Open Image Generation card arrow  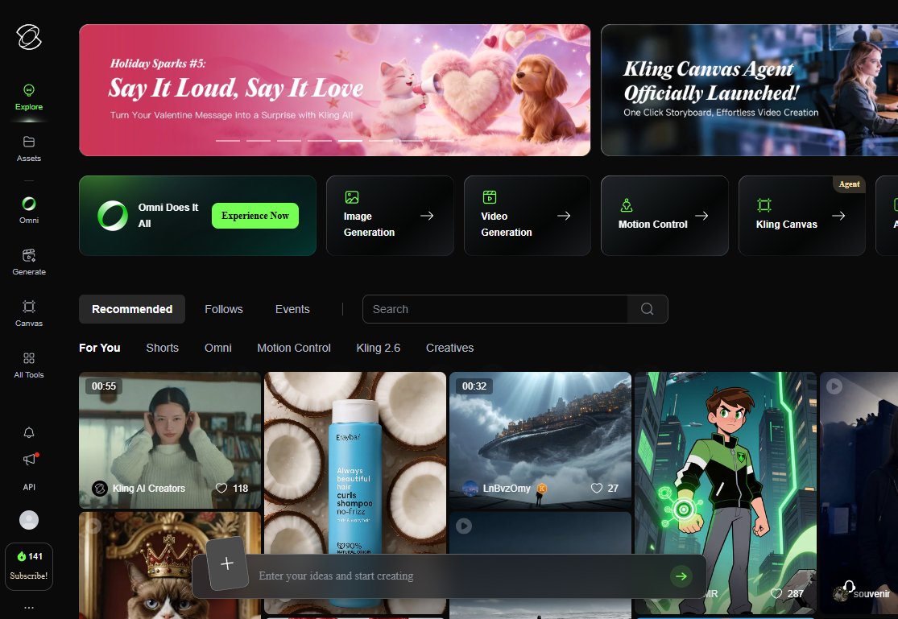(427, 216)
